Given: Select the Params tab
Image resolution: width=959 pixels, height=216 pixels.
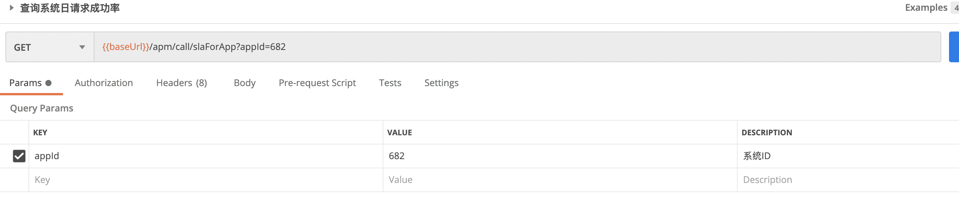Looking at the screenshot, I should click(x=26, y=83).
